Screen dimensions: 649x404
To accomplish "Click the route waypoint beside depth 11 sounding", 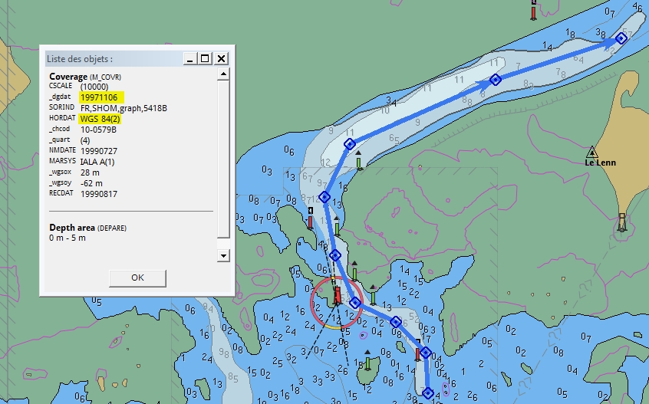I will click(x=350, y=144).
